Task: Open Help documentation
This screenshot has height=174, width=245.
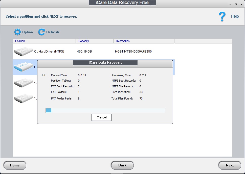Action: pyautogui.click(x=235, y=16)
